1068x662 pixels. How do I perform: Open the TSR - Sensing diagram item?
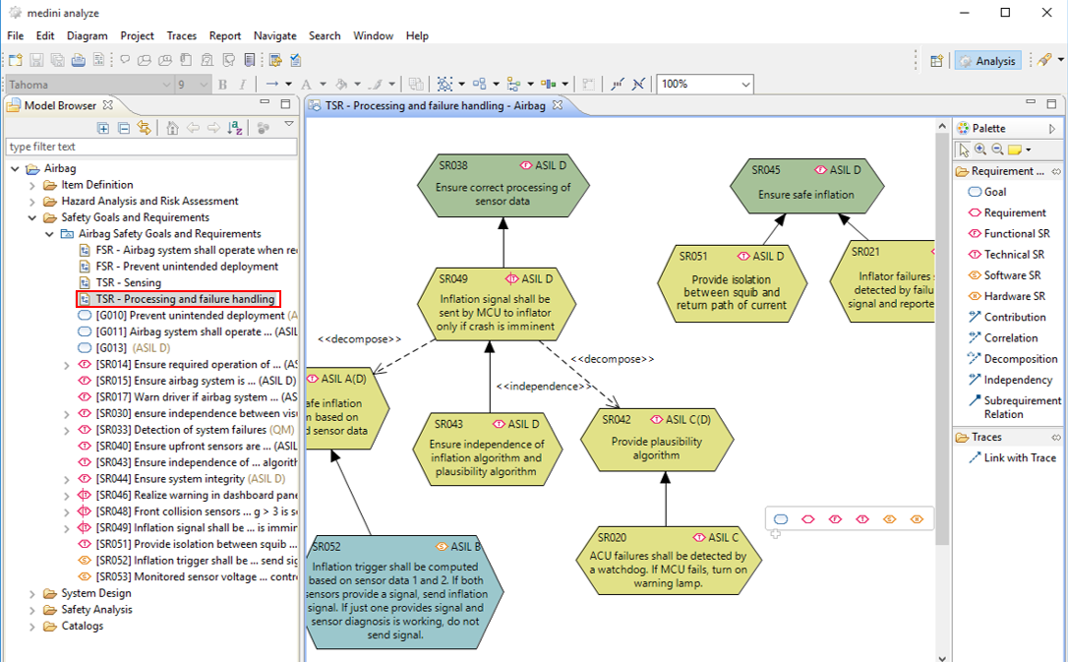[128, 282]
